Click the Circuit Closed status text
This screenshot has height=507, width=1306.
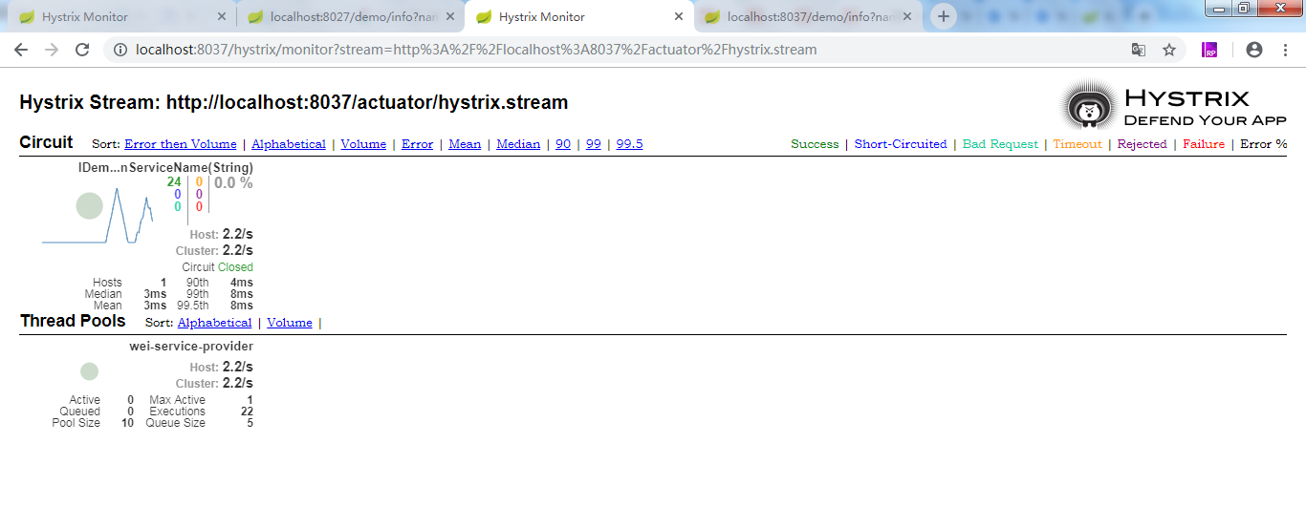(218, 267)
